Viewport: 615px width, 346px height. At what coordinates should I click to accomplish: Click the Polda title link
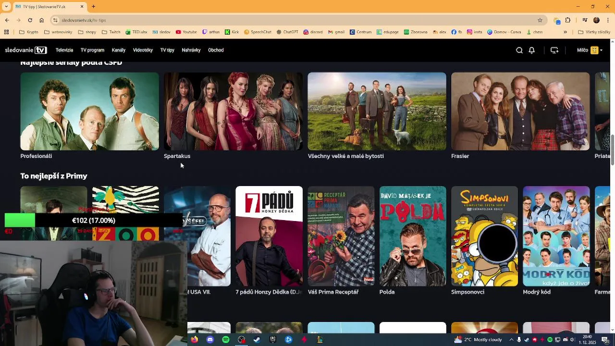[x=387, y=292]
